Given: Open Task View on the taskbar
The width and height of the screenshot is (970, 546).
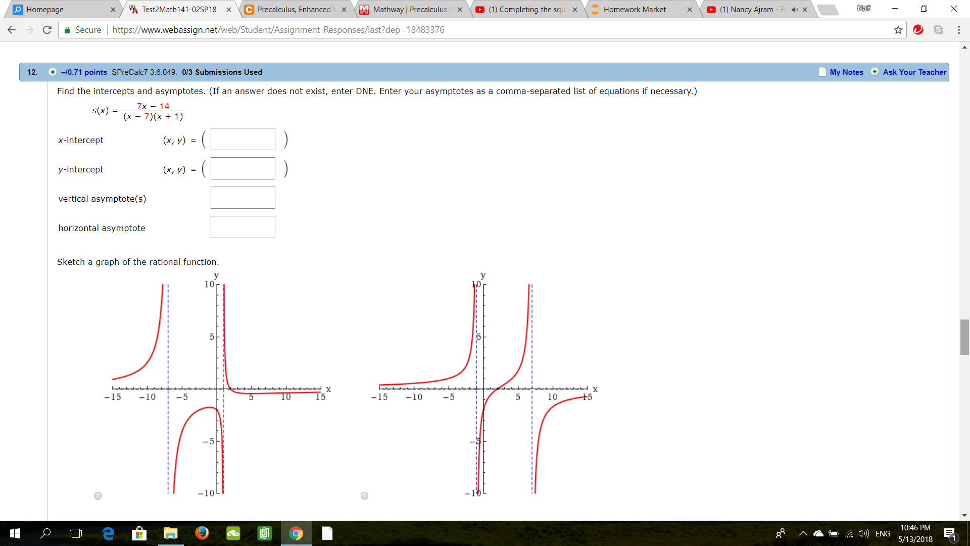Looking at the screenshot, I should click(76, 533).
